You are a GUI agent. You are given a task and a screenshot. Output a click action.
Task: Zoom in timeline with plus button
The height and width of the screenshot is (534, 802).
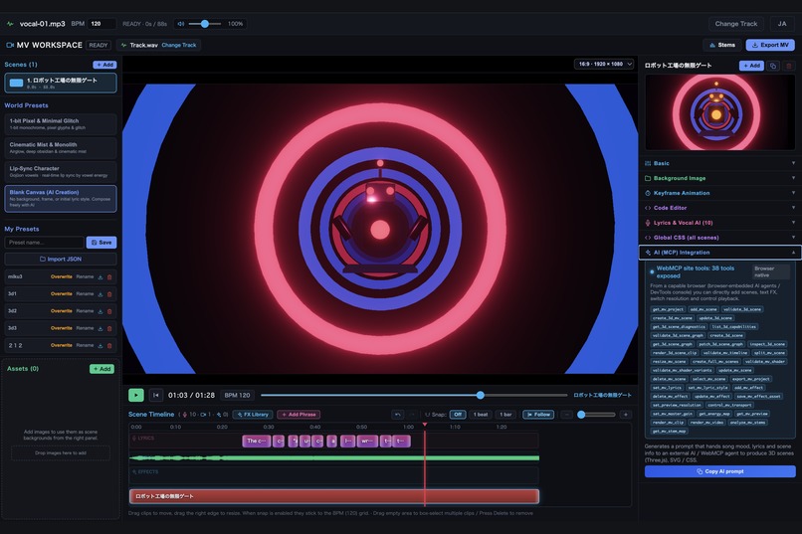tap(626, 415)
